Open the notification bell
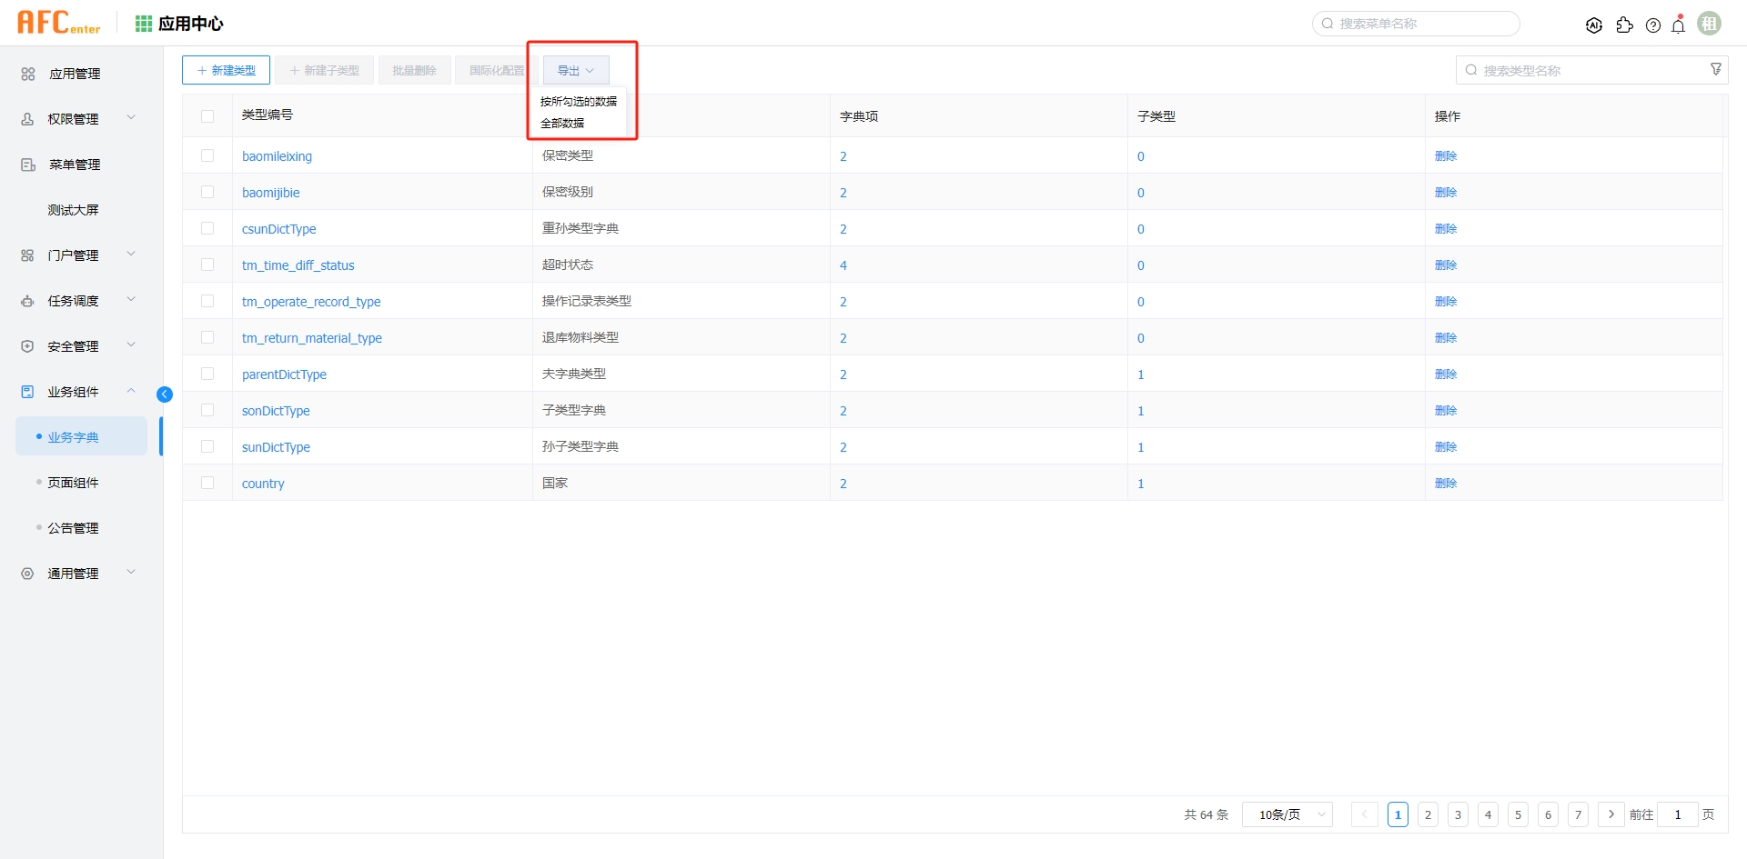Image resolution: width=1747 pixels, height=859 pixels. click(x=1679, y=25)
